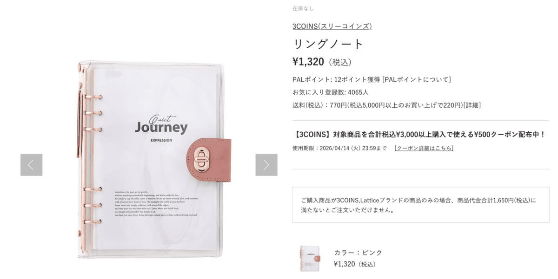Click the minimum order ¥1,650 notice box
The width and height of the screenshot is (558, 279).
click(x=421, y=205)
